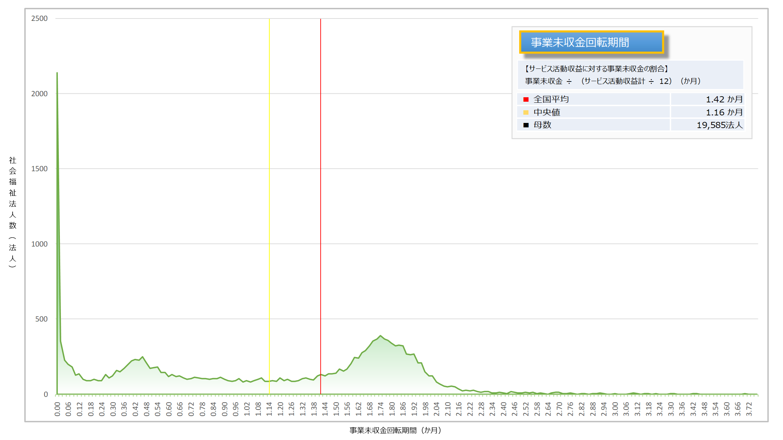Click the x-axis tick label 2.04
The width and height of the screenshot is (783, 440).
pyautogui.click(x=437, y=409)
